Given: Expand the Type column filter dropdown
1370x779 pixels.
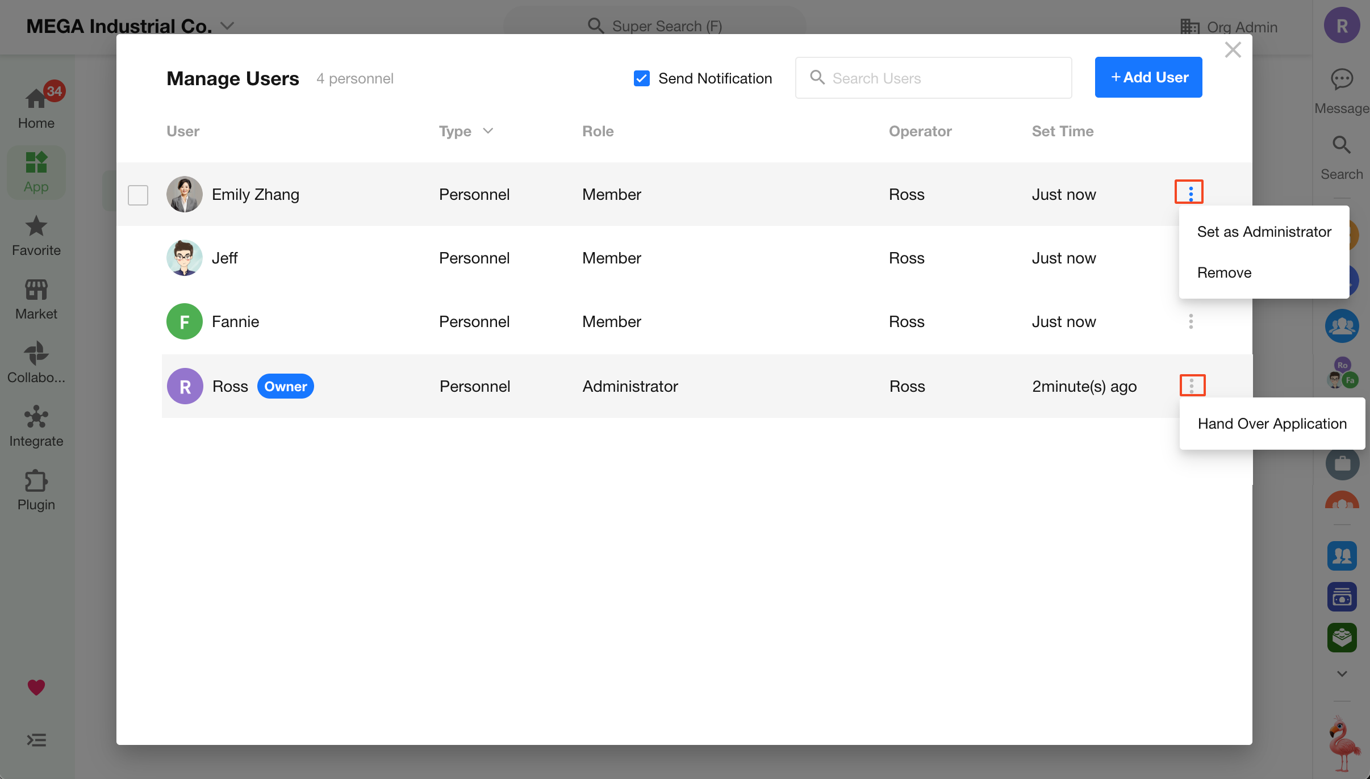Looking at the screenshot, I should (487, 131).
